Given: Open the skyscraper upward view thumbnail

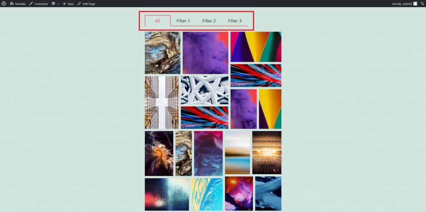Looking at the screenshot, I should [162, 102].
